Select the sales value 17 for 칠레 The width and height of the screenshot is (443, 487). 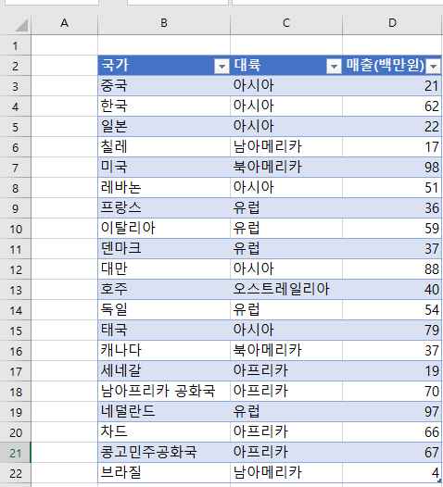click(392, 147)
